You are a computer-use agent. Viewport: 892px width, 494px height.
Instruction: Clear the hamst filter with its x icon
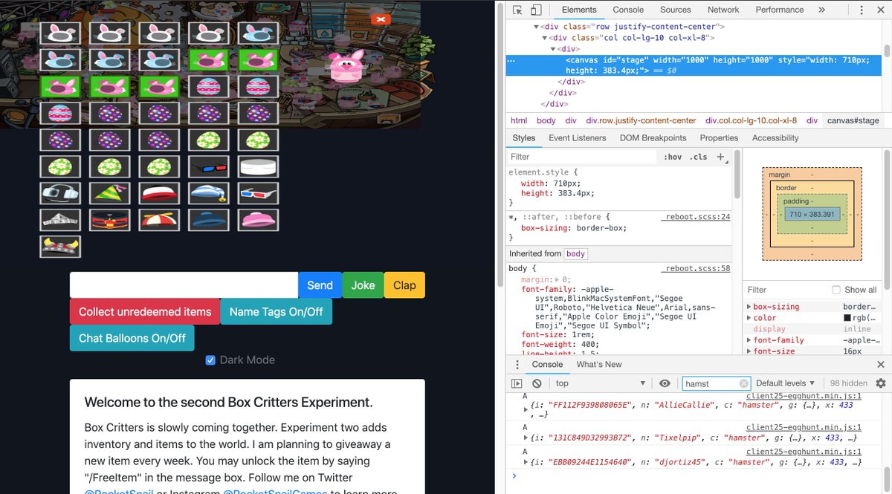pyautogui.click(x=743, y=383)
